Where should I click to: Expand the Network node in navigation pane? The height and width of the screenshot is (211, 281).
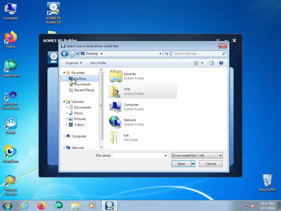[64, 148]
